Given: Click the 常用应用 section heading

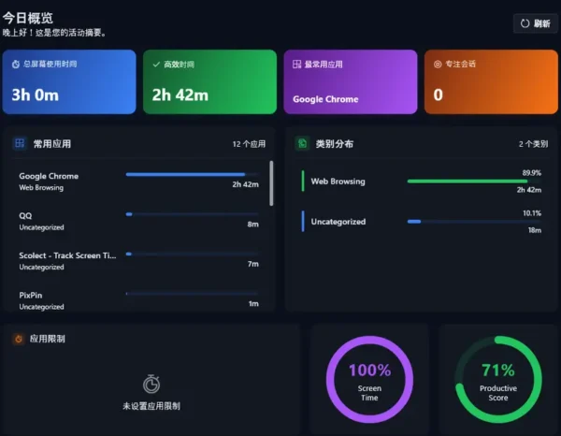Looking at the screenshot, I should click(51, 144).
